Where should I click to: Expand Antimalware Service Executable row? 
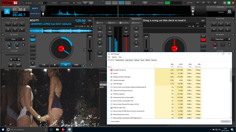[109, 97]
